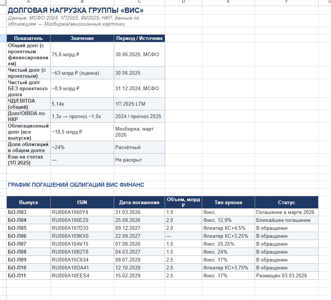331x300 pixels.
Task: Click ISIN cell «RU000A106EZ0»
Action: coord(82,220)
